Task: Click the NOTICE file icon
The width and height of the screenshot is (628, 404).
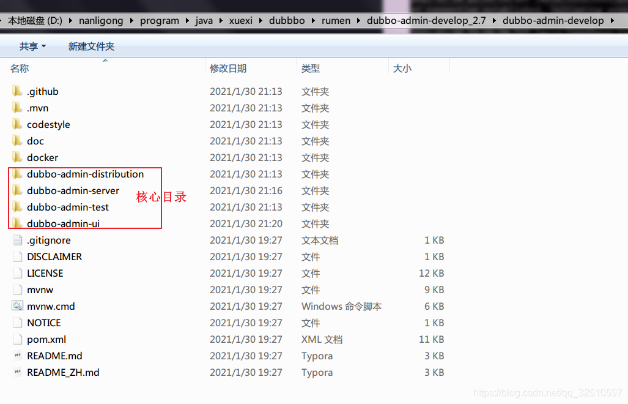Action: (17, 323)
